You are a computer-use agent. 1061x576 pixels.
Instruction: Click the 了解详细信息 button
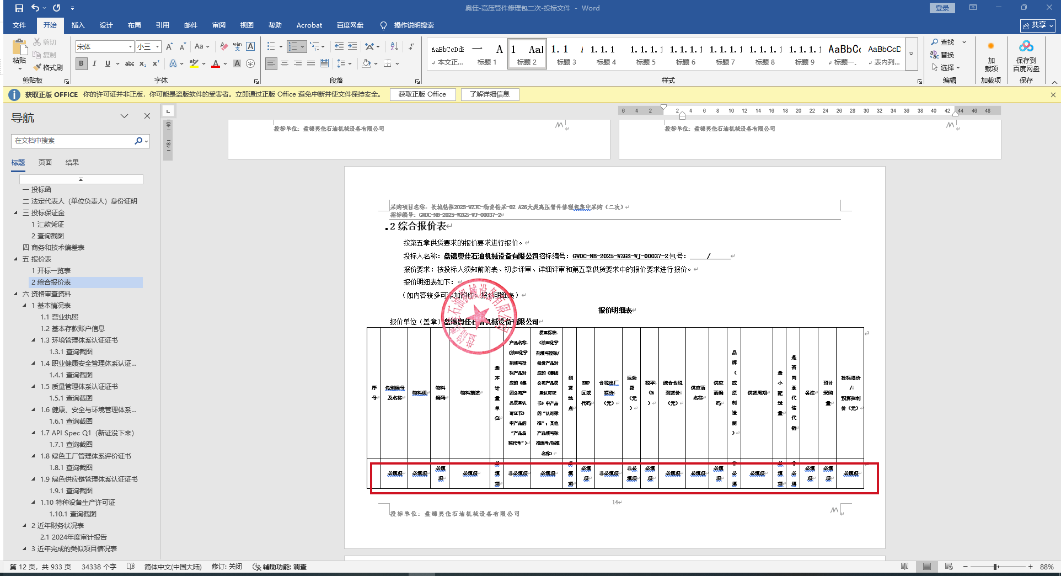(x=490, y=94)
